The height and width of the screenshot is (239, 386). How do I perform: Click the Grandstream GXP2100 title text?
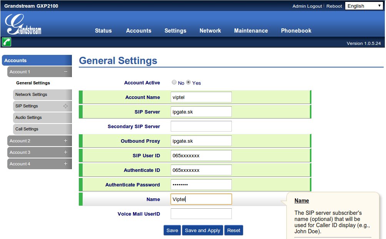point(31,6)
